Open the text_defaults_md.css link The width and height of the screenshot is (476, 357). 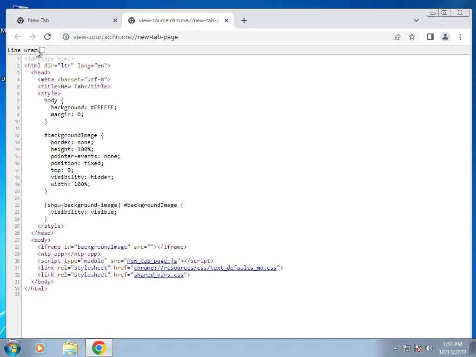pyautogui.click(x=205, y=268)
